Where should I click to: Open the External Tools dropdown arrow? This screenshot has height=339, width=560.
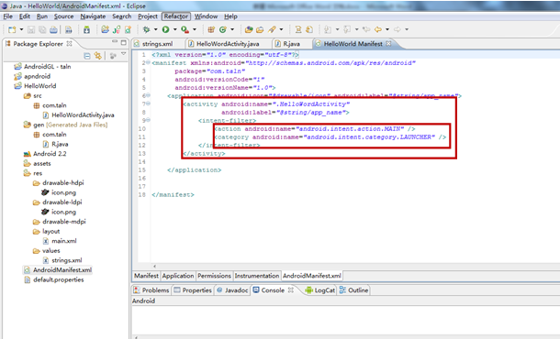(195, 29)
